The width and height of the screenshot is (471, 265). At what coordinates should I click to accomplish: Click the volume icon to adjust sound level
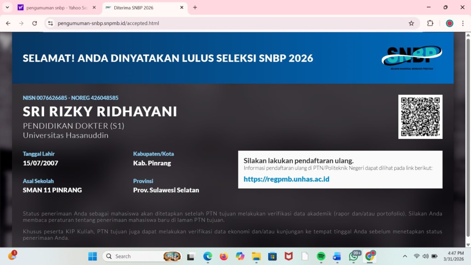(425, 256)
